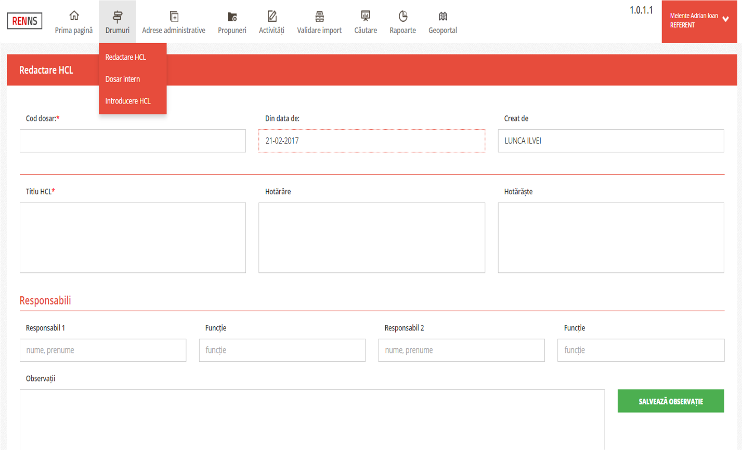Open the Căutare search icon

(x=366, y=16)
